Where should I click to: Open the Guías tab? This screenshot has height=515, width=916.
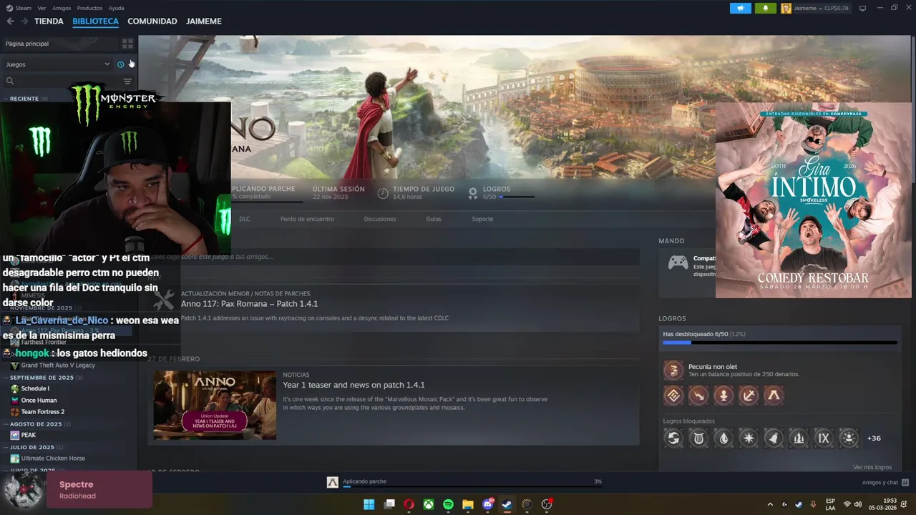pyautogui.click(x=434, y=219)
